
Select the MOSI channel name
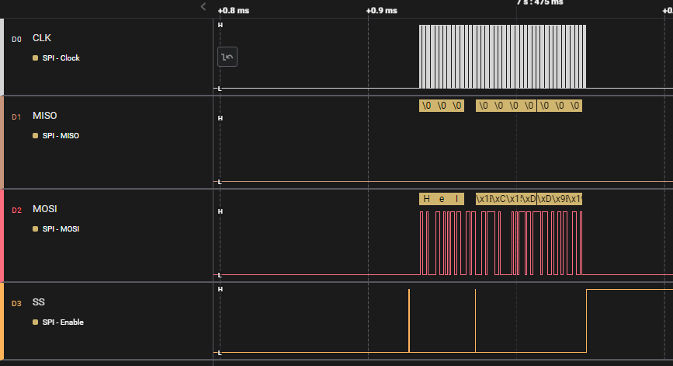point(44,209)
